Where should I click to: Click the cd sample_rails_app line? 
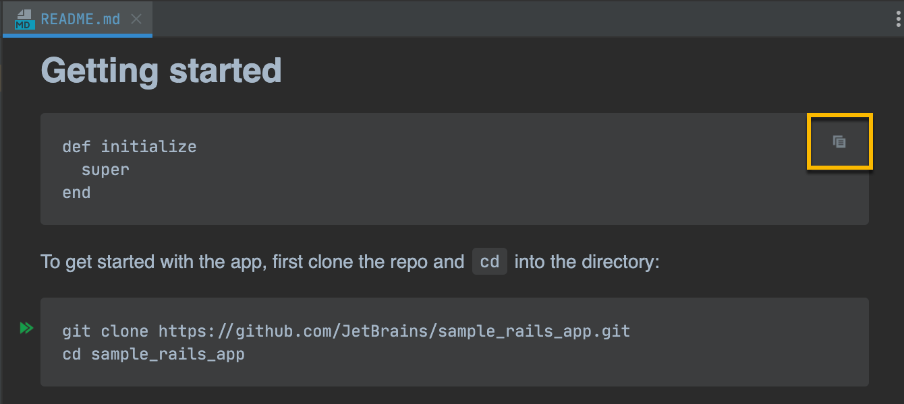[x=153, y=354]
